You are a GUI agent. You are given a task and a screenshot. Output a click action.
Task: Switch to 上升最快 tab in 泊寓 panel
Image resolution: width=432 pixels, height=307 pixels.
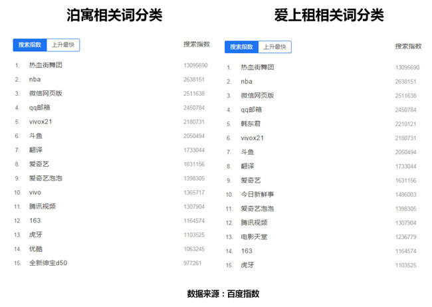pyautogui.click(x=63, y=45)
